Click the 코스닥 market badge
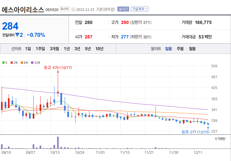 64,9
